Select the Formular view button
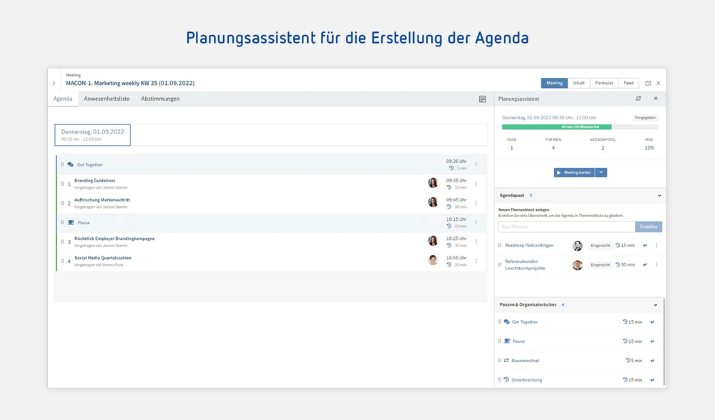715x420 pixels. [604, 83]
